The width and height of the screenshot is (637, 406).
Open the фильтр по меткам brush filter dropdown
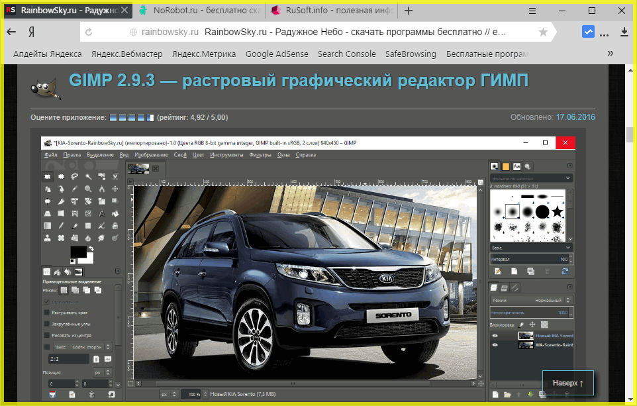click(531, 178)
